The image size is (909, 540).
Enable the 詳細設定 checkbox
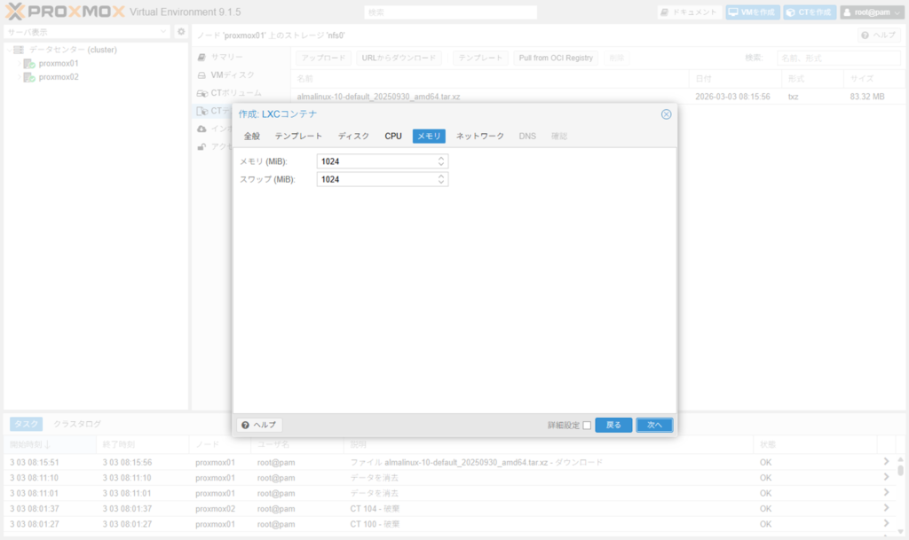(x=587, y=426)
